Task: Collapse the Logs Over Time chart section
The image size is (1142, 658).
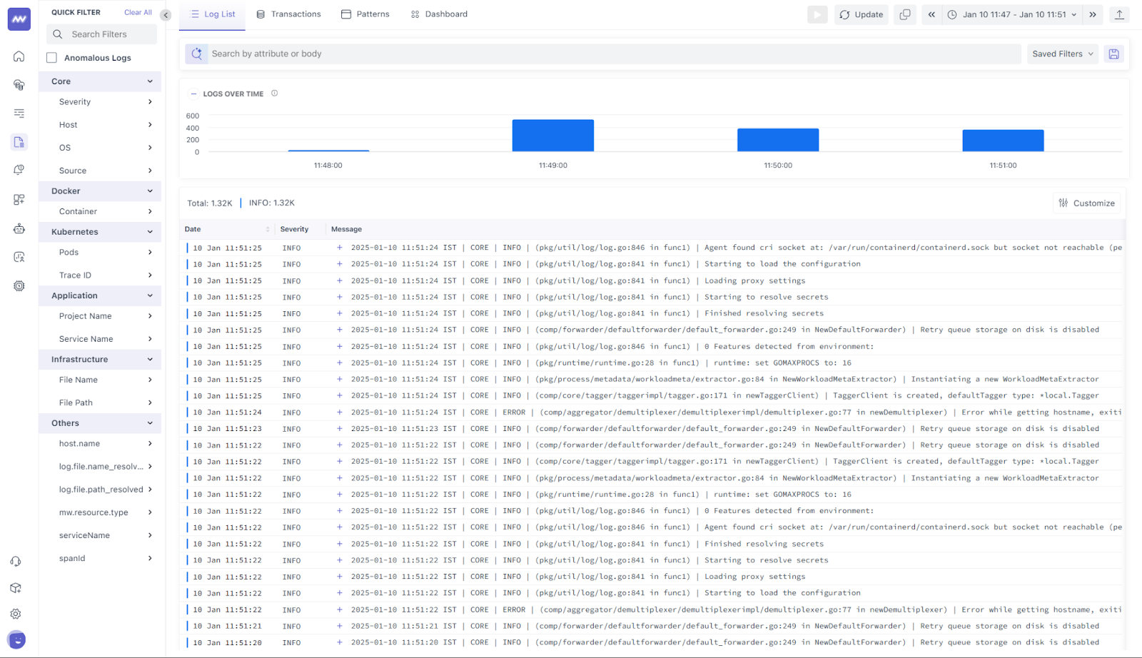Action: click(193, 93)
